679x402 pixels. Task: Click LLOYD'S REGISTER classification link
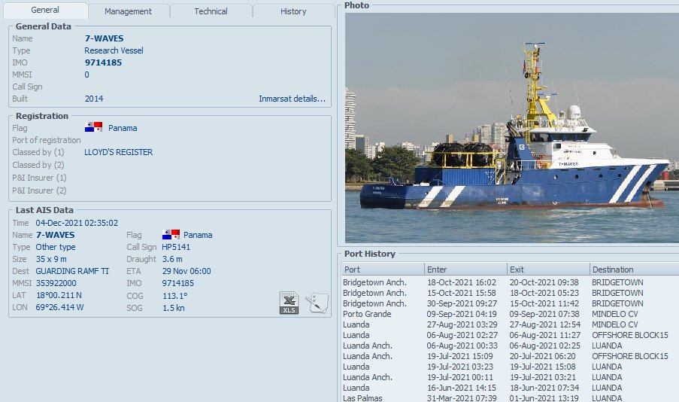point(118,152)
